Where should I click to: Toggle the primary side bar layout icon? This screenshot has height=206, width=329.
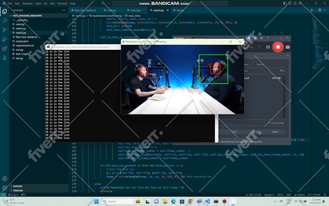(x=284, y=3)
